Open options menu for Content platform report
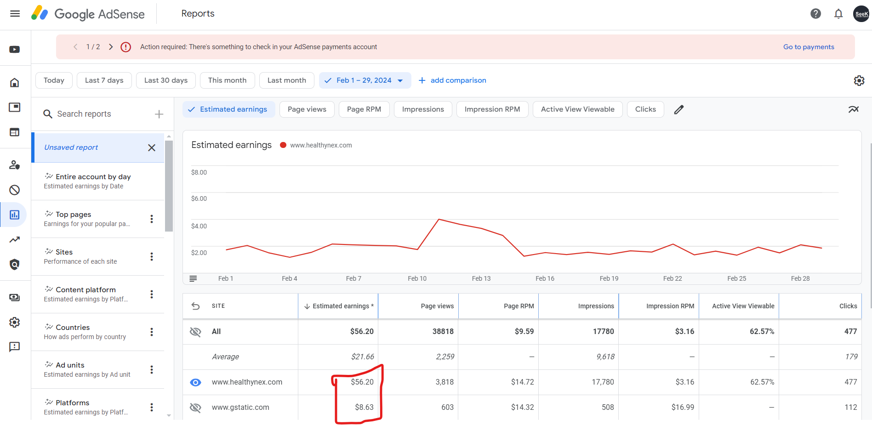 coord(152,295)
